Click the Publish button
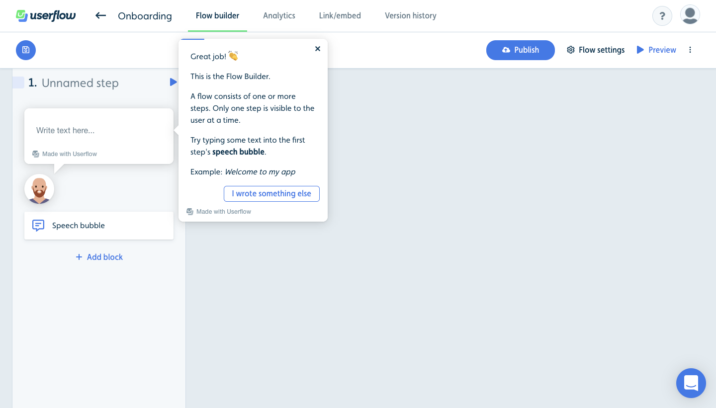The image size is (716, 408). tap(521, 50)
